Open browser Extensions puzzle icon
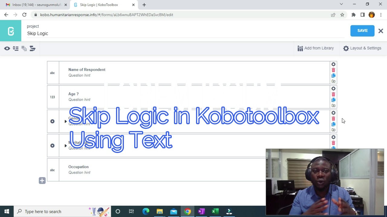The image size is (387, 217). (353, 15)
